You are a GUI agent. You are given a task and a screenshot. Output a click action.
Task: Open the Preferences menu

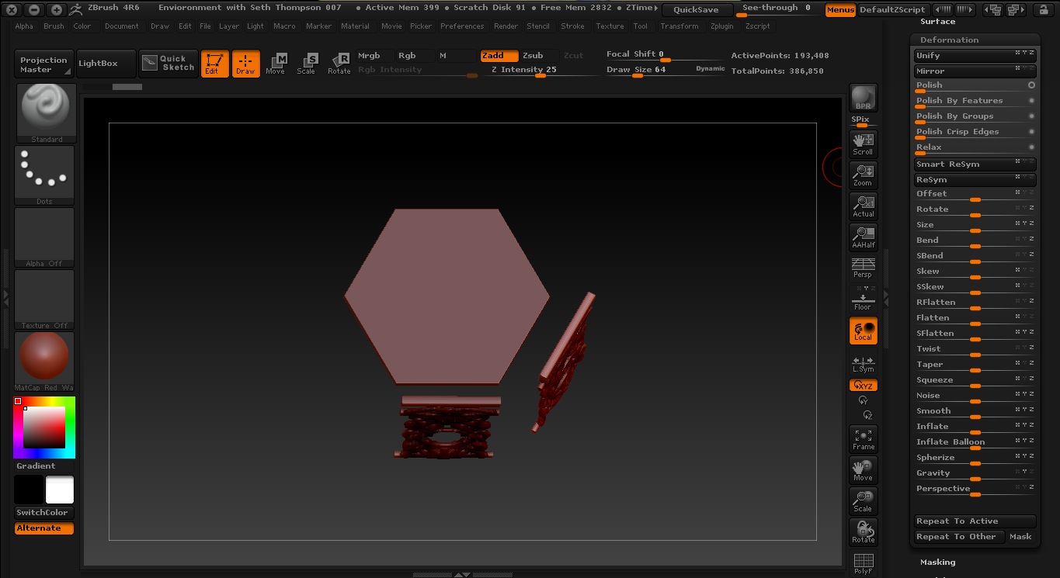(x=462, y=26)
